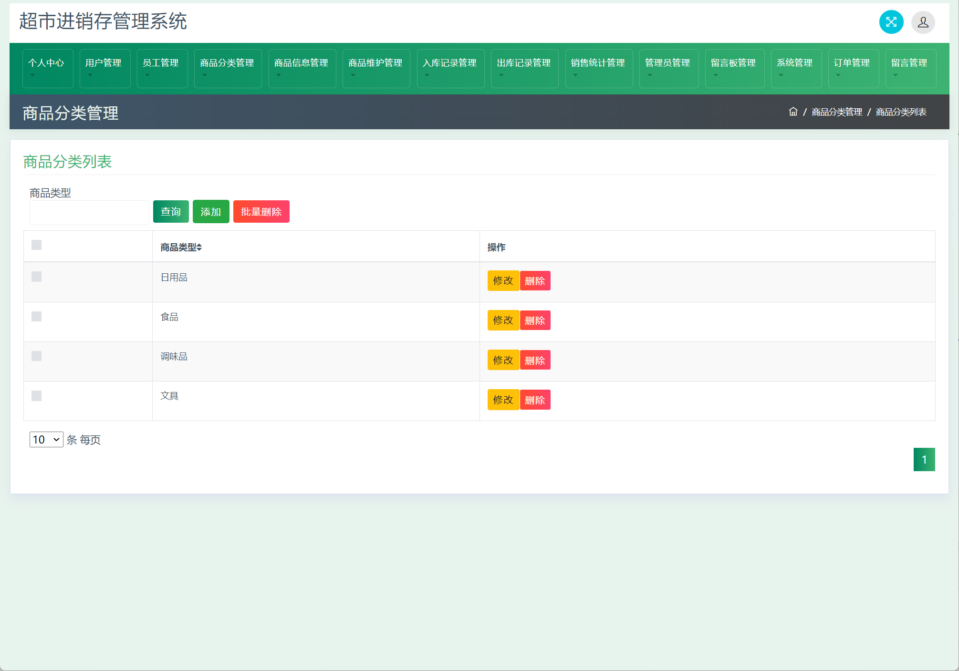Image resolution: width=959 pixels, height=671 pixels.
Task: Sort by 商品类型 column arrows
Action: coord(199,248)
